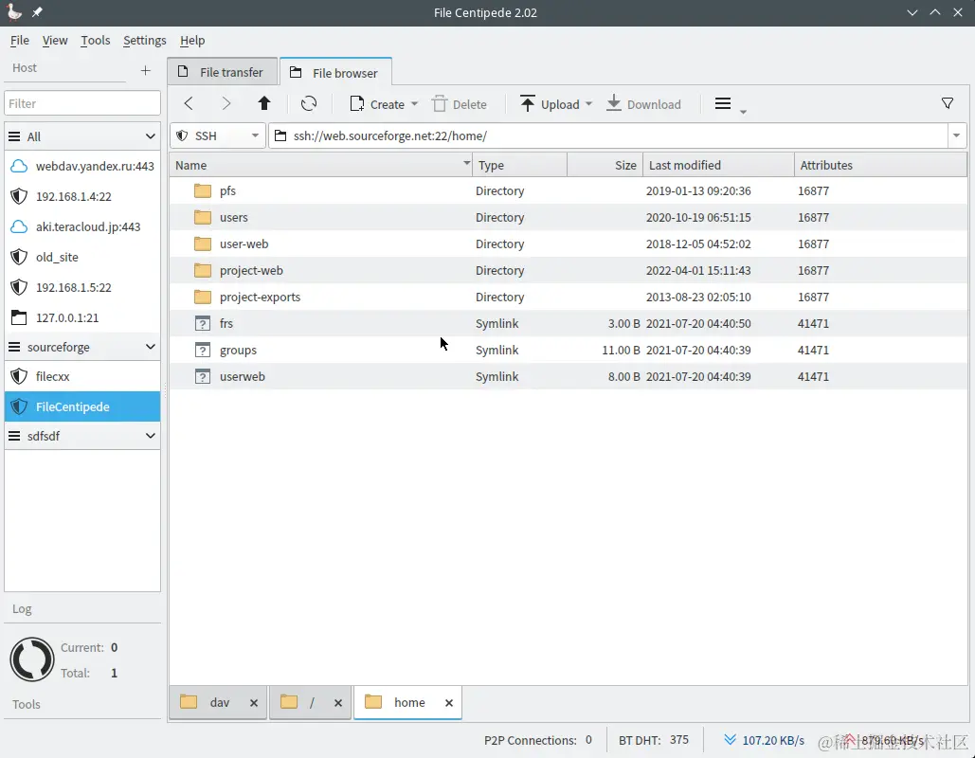Open the SSH protocol dropdown

218,135
